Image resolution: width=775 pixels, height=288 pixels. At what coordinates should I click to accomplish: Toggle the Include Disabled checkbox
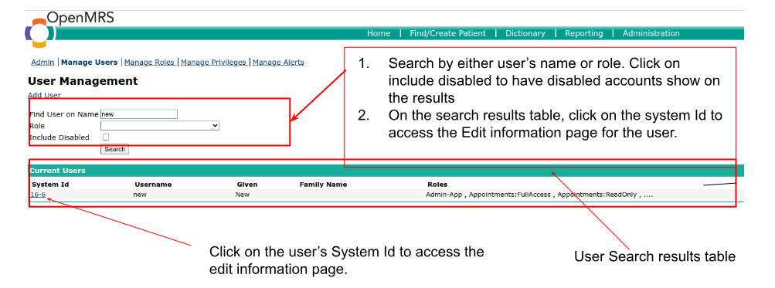[106, 137]
